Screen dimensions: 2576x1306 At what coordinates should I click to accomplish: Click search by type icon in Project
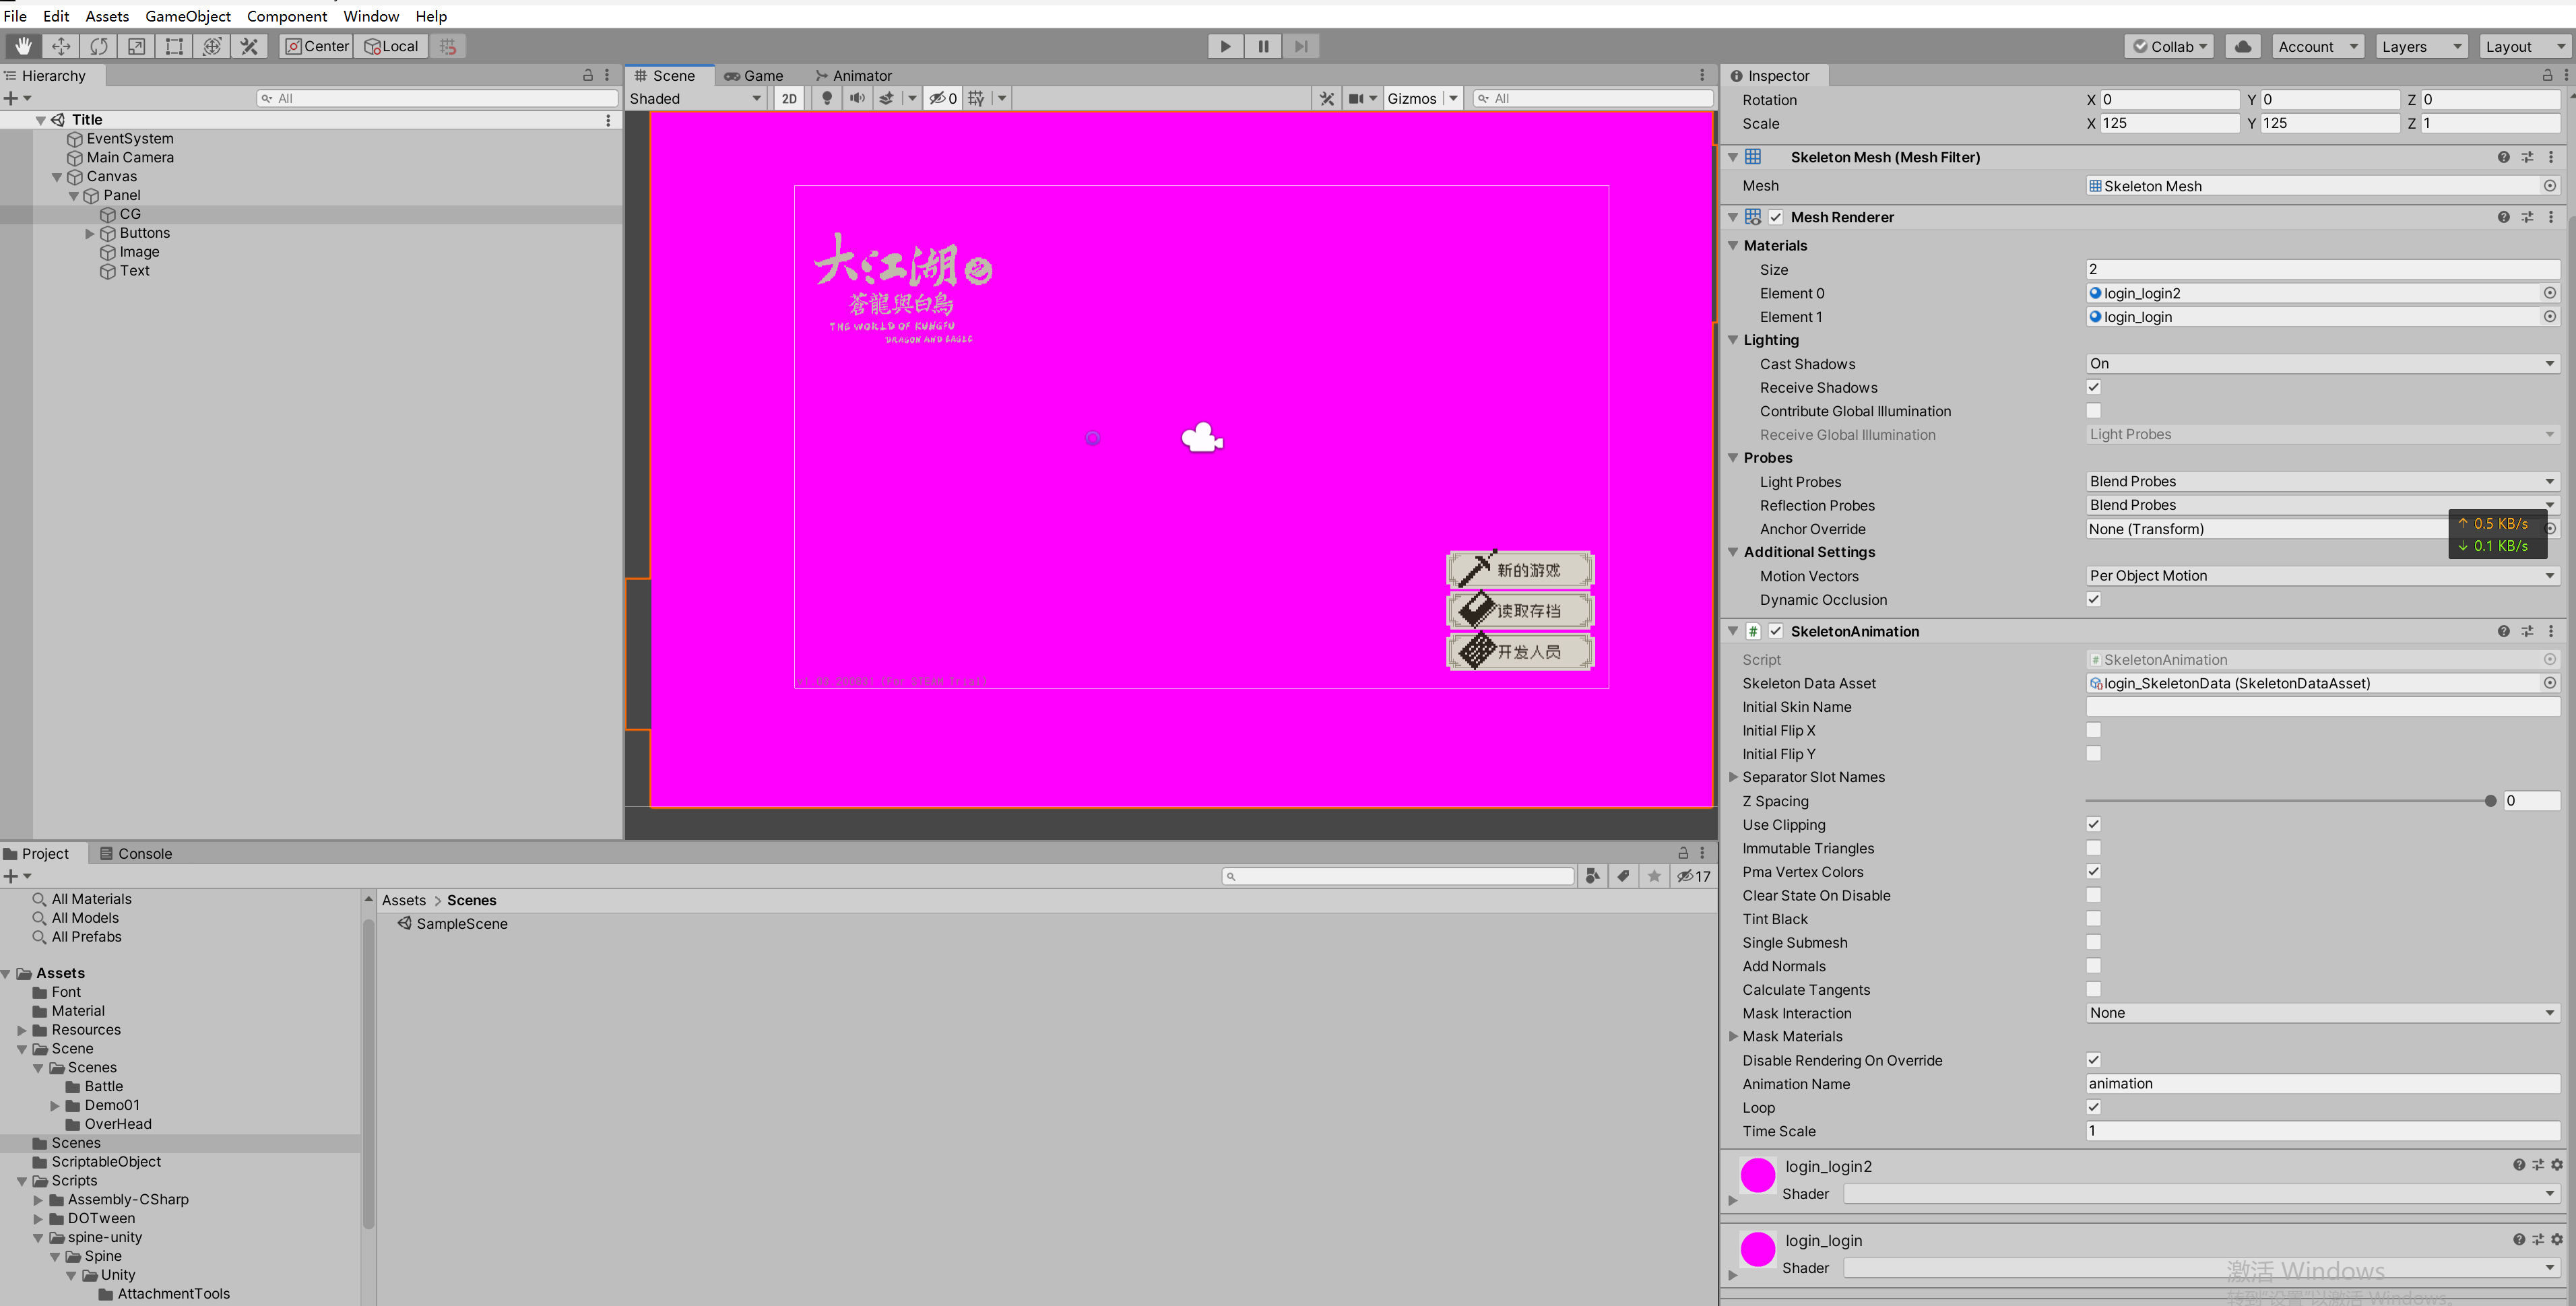[x=1592, y=876]
